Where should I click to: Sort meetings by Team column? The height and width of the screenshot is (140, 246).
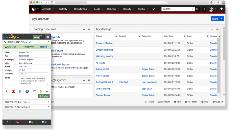(x=207, y=36)
